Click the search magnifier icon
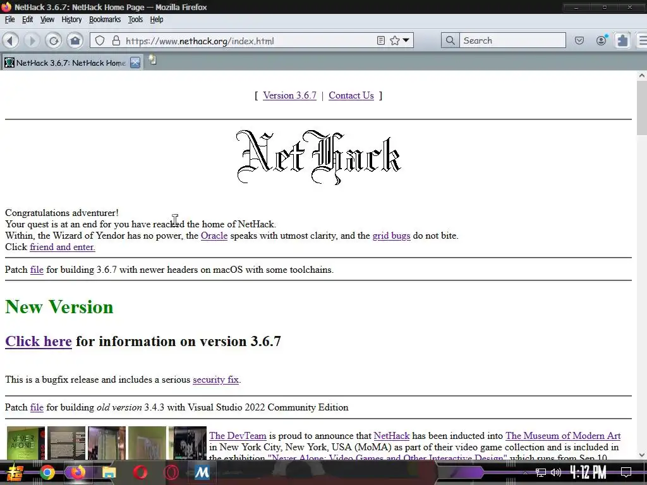 [x=450, y=40]
